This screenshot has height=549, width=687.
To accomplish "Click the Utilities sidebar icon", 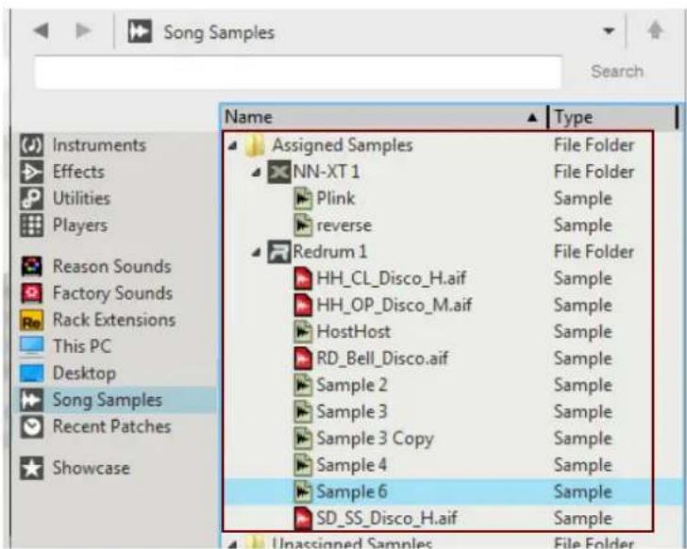I will pyautogui.click(x=31, y=198).
